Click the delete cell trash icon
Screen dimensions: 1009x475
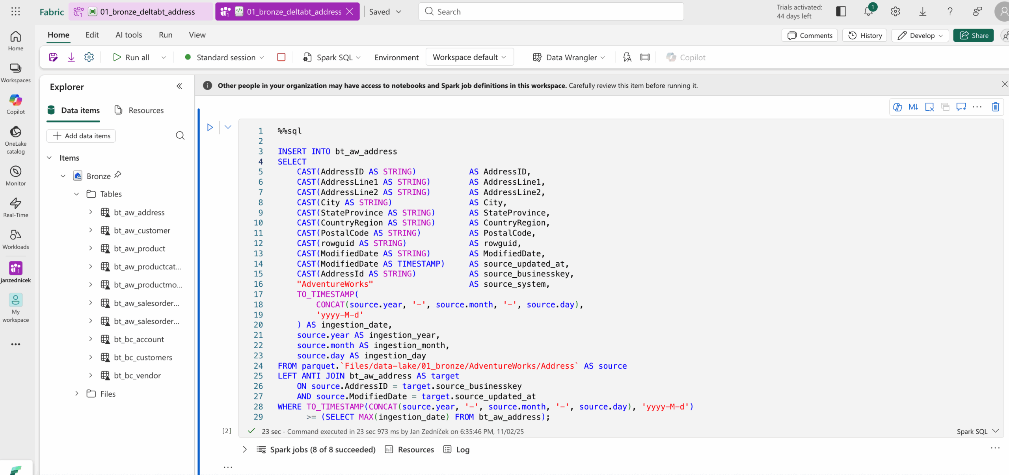(x=995, y=107)
